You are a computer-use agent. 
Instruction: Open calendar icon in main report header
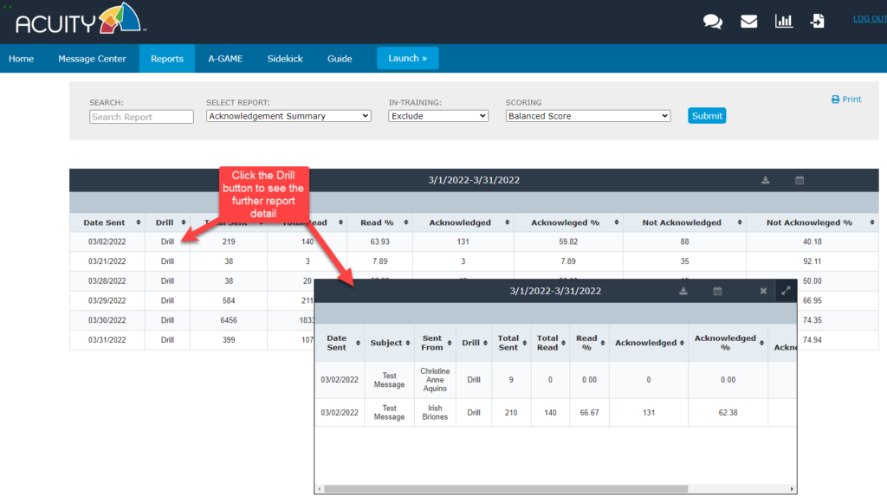point(800,181)
